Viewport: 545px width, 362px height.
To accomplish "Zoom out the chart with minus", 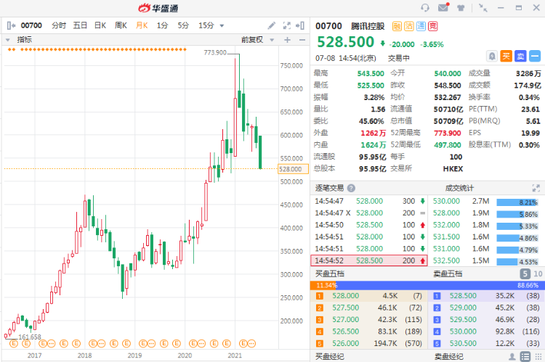I will pos(302,40).
